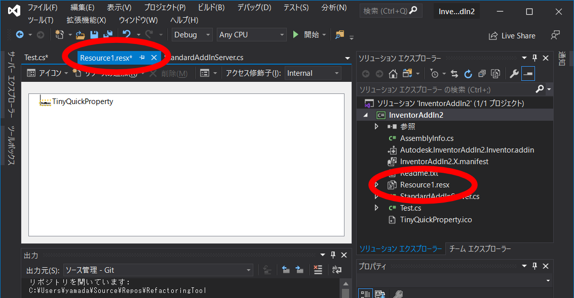Select the TinyQuickProperty icon resource
Screen dimensions: 574x298
pyautogui.click(x=76, y=102)
